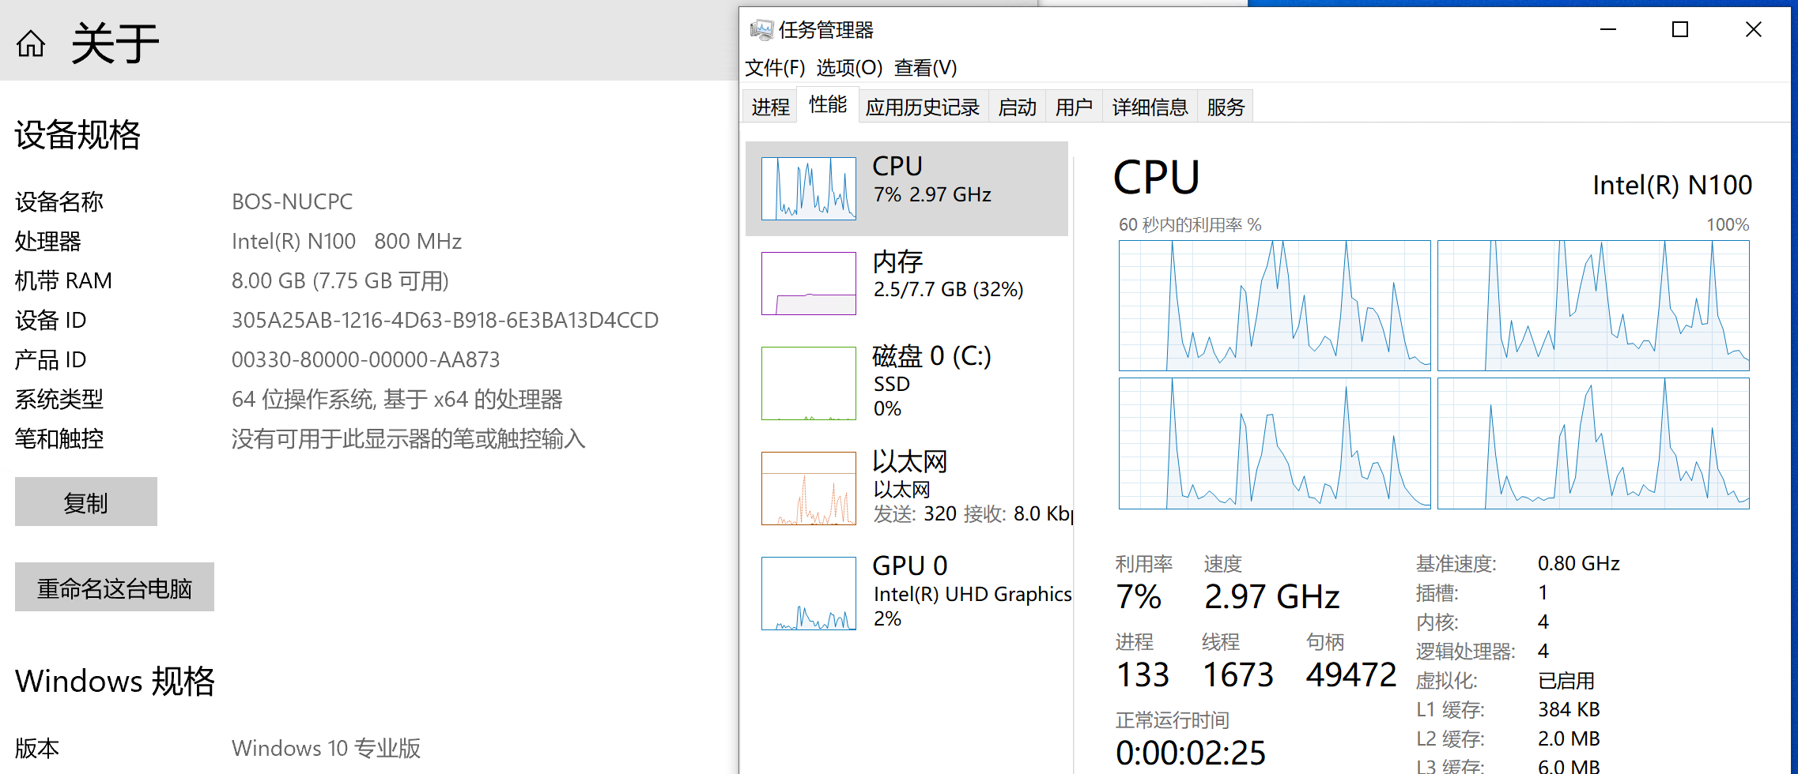The height and width of the screenshot is (774, 1798).
Task: Switch to the 详细信息 tab
Action: click(x=1150, y=107)
